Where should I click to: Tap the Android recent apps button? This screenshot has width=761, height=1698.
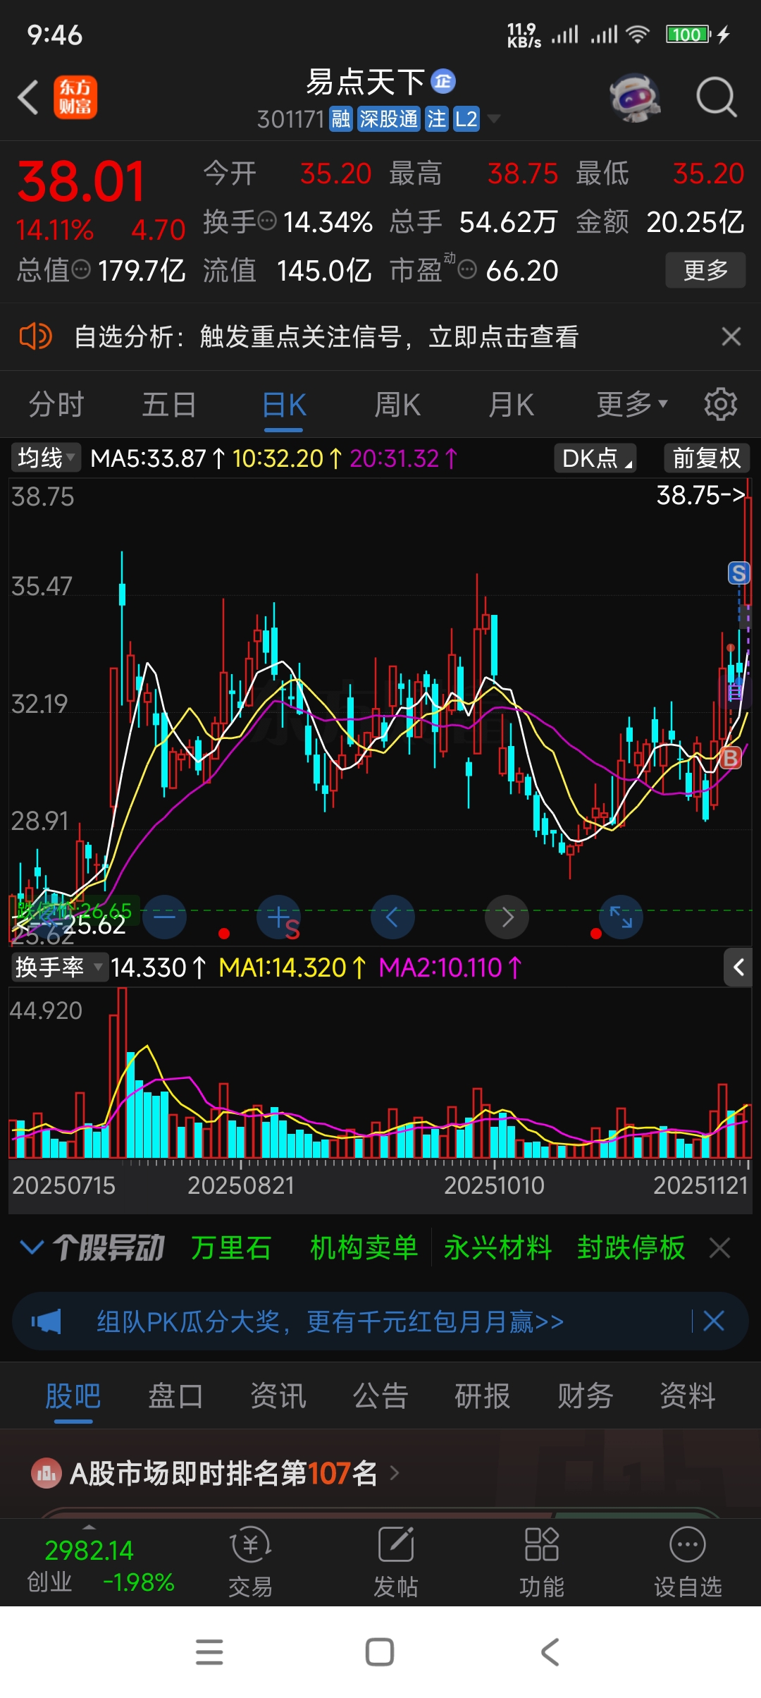coord(209,1652)
